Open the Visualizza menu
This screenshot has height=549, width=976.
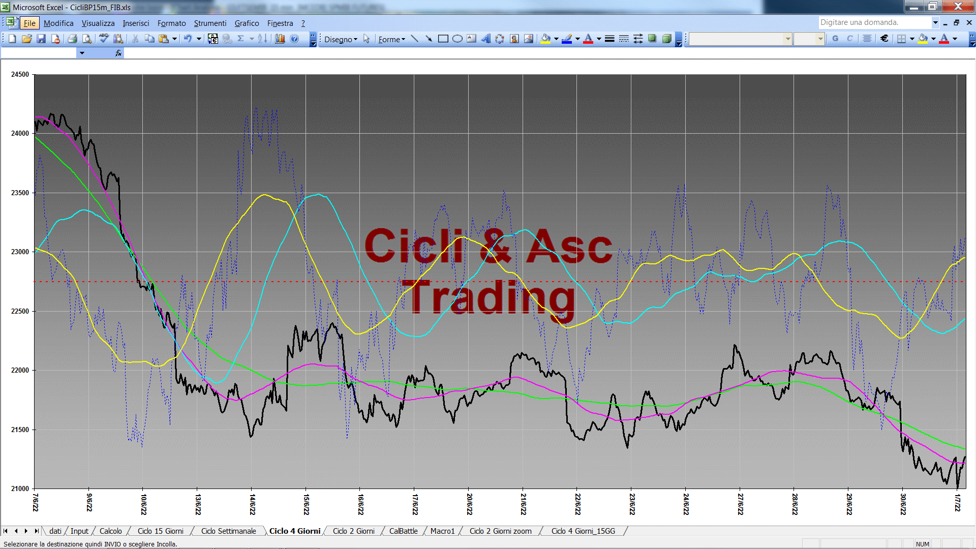pyautogui.click(x=98, y=23)
